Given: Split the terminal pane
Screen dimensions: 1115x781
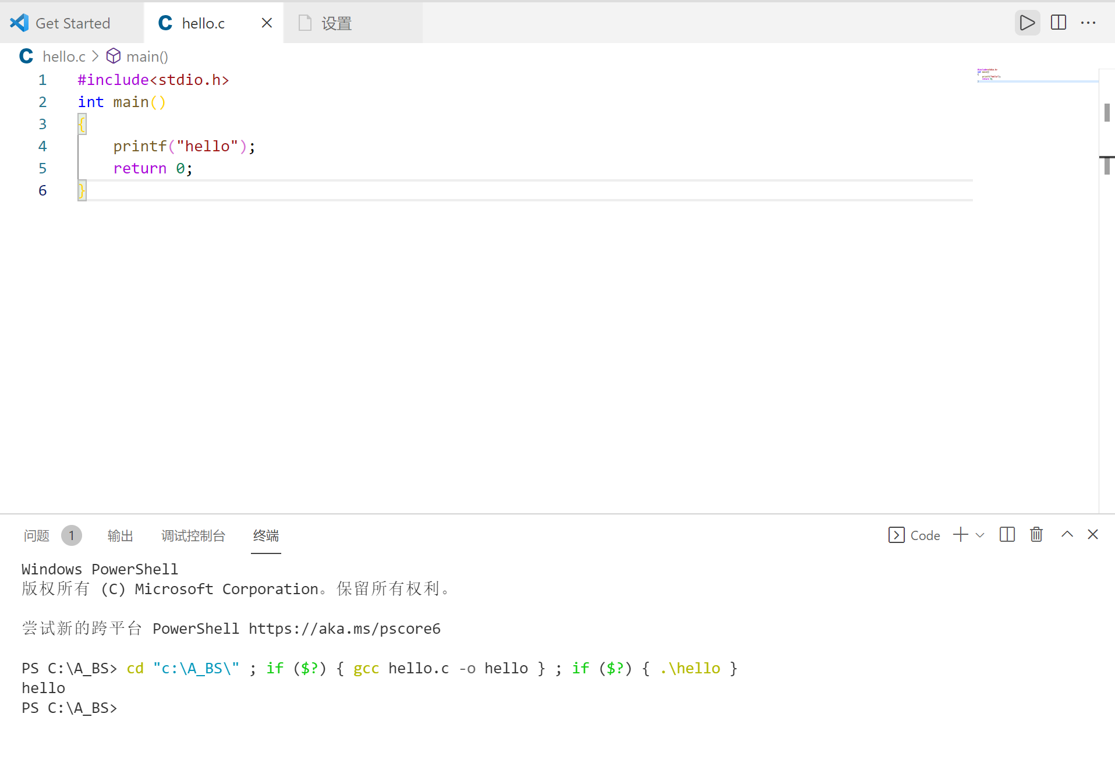Looking at the screenshot, I should (x=1007, y=535).
